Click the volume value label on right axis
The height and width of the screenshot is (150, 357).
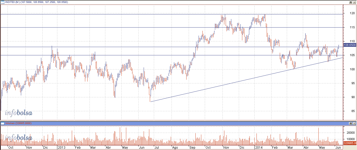pyautogui.click(x=350, y=143)
